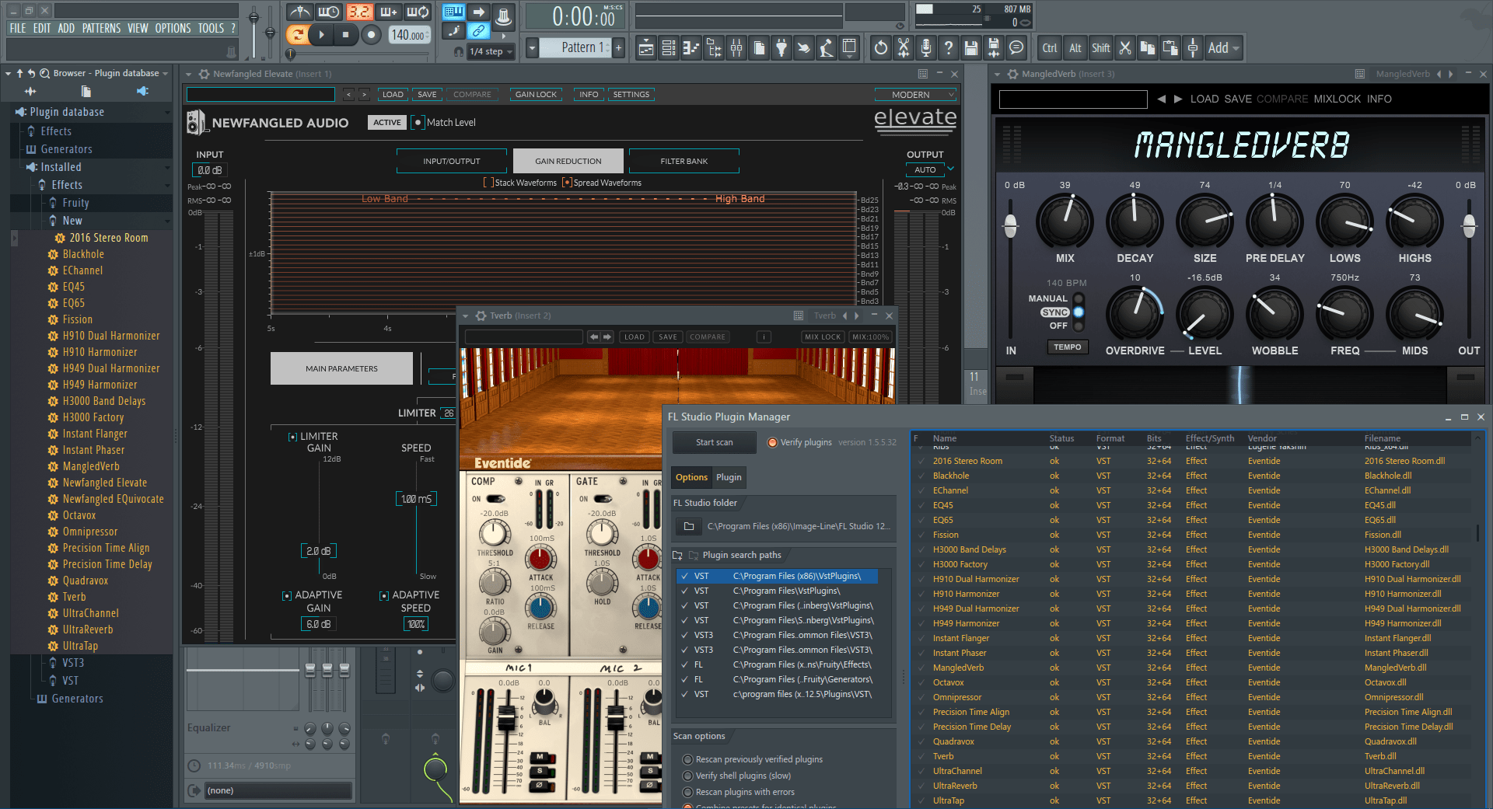The width and height of the screenshot is (1493, 809).
Task: Arm the record button
Action: point(371,35)
